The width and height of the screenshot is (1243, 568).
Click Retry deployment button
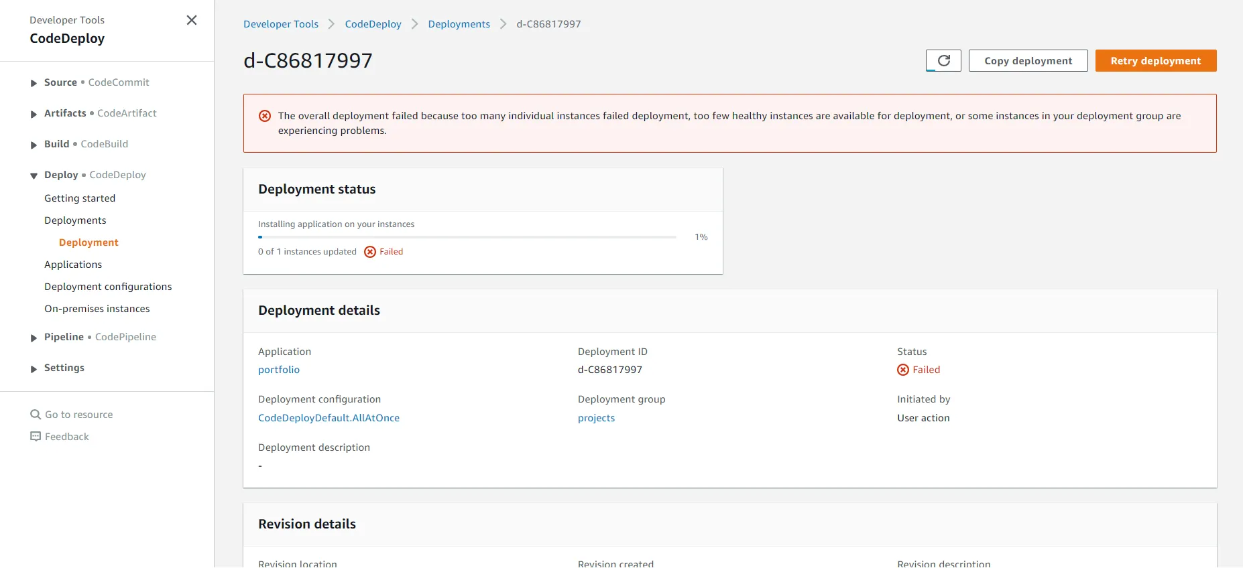click(1156, 61)
